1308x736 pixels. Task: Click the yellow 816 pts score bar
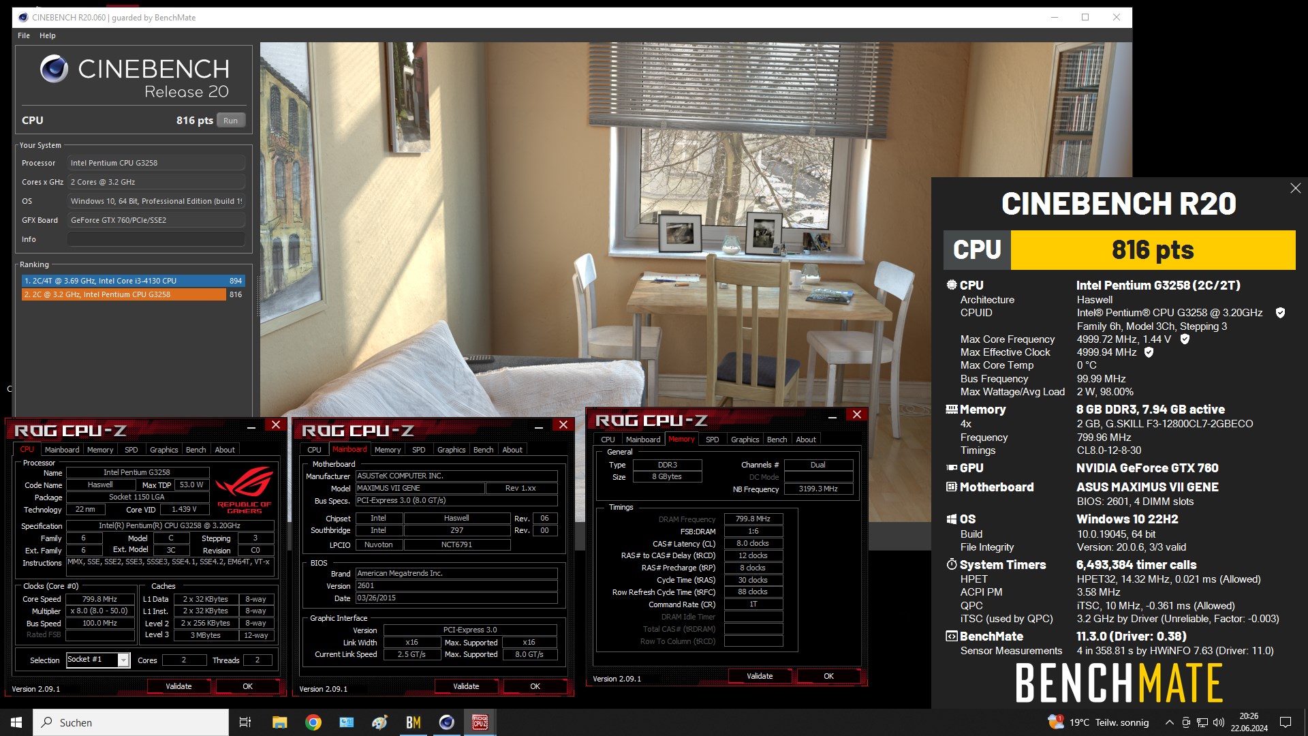1153,250
